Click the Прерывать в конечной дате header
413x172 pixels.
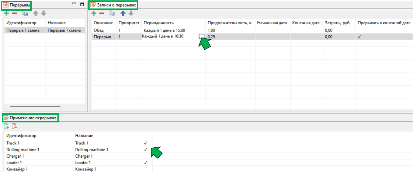tap(384, 23)
